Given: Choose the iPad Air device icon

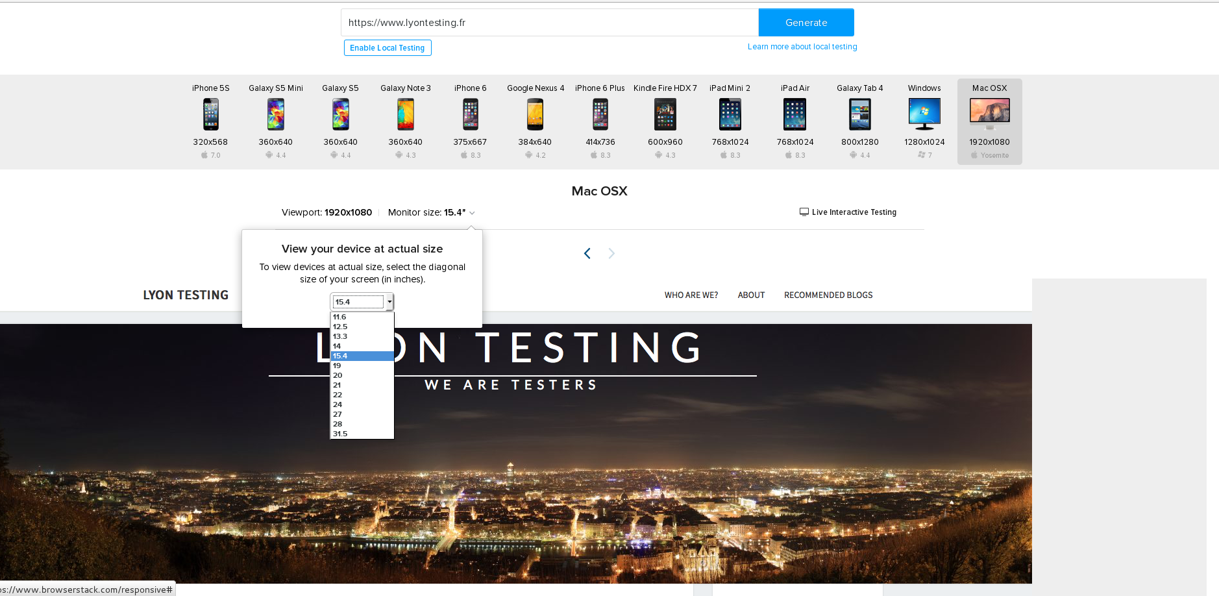Looking at the screenshot, I should pos(794,114).
